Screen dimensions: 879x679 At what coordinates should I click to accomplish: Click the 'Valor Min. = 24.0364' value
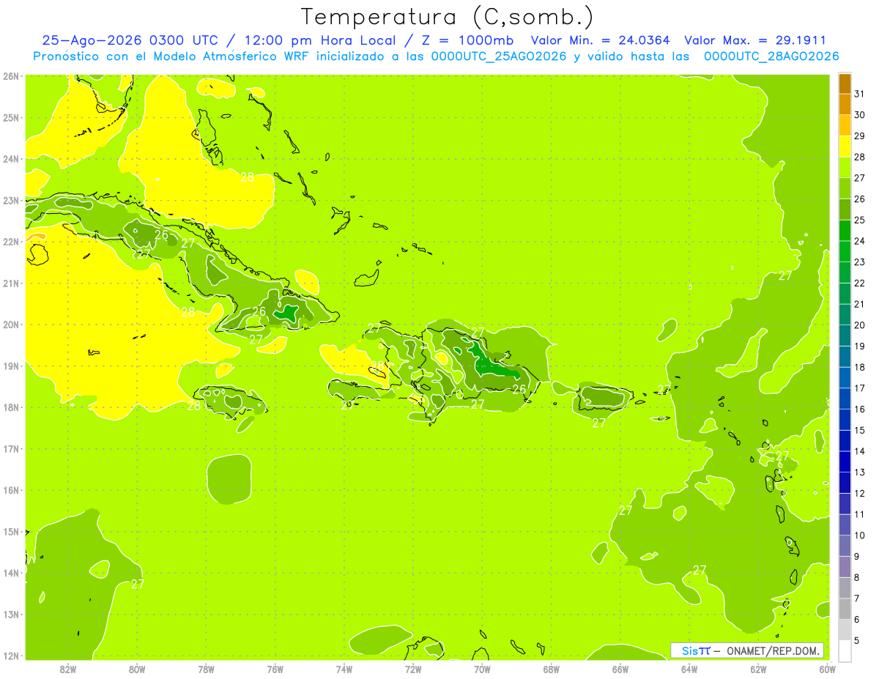tap(601, 40)
